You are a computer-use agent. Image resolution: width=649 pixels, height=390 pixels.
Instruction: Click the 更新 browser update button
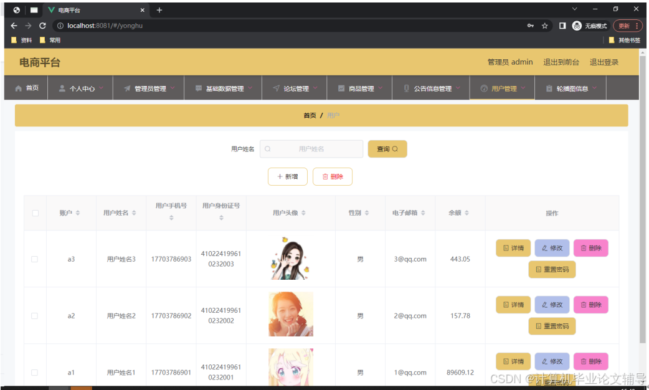(x=627, y=26)
